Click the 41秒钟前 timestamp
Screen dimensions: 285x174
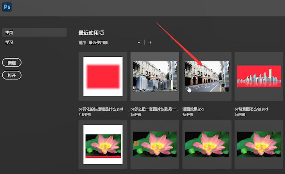point(85,114)
